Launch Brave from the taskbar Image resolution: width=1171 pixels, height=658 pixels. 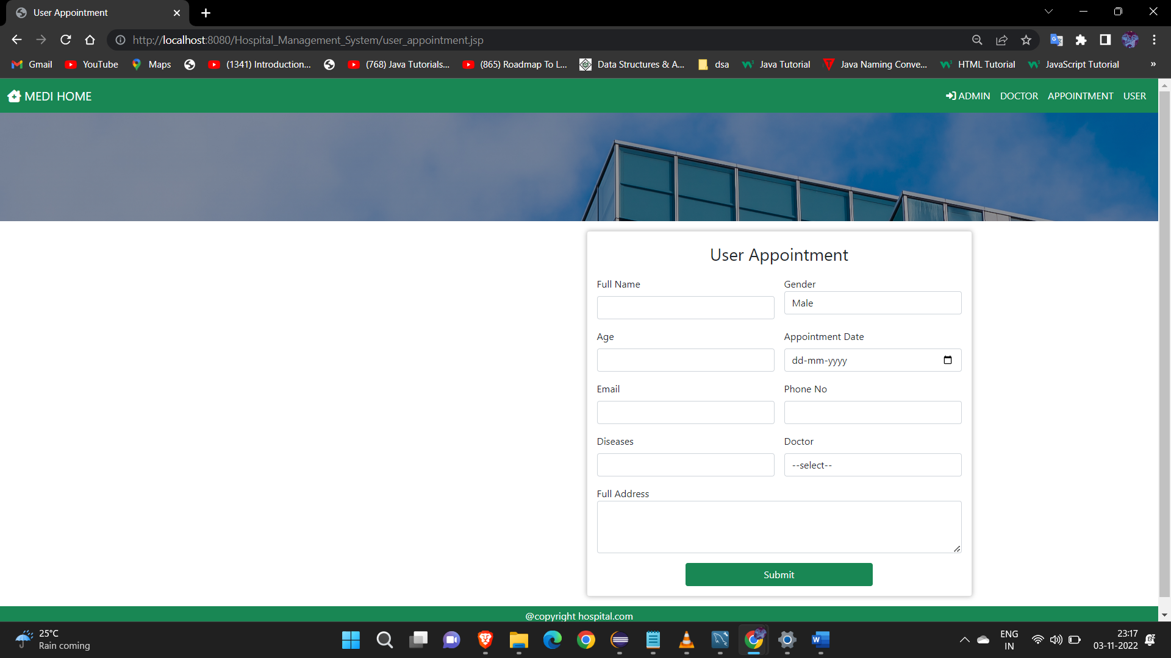(485, 640)
